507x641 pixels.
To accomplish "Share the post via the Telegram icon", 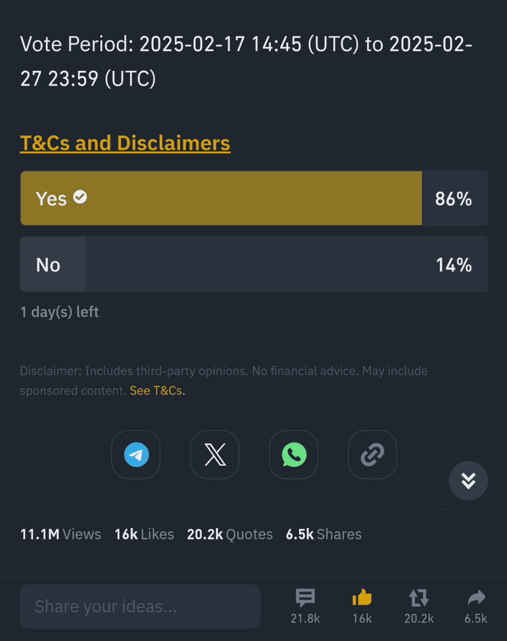I will tap(136, 455).
